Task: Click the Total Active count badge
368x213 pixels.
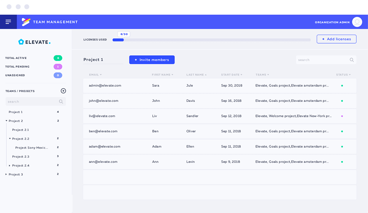Action: 58,58
